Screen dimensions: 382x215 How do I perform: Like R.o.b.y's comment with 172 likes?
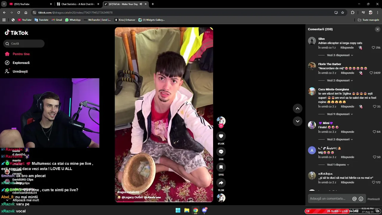[x=374, y=182]
